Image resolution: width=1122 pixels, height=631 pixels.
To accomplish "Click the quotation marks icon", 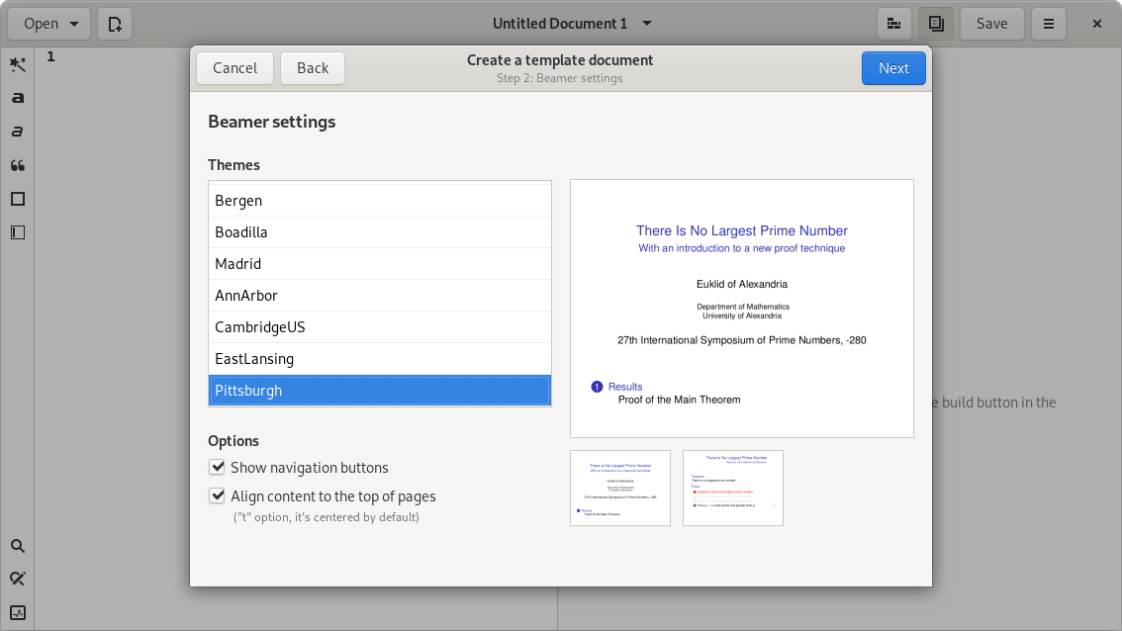I will (17, 165).
